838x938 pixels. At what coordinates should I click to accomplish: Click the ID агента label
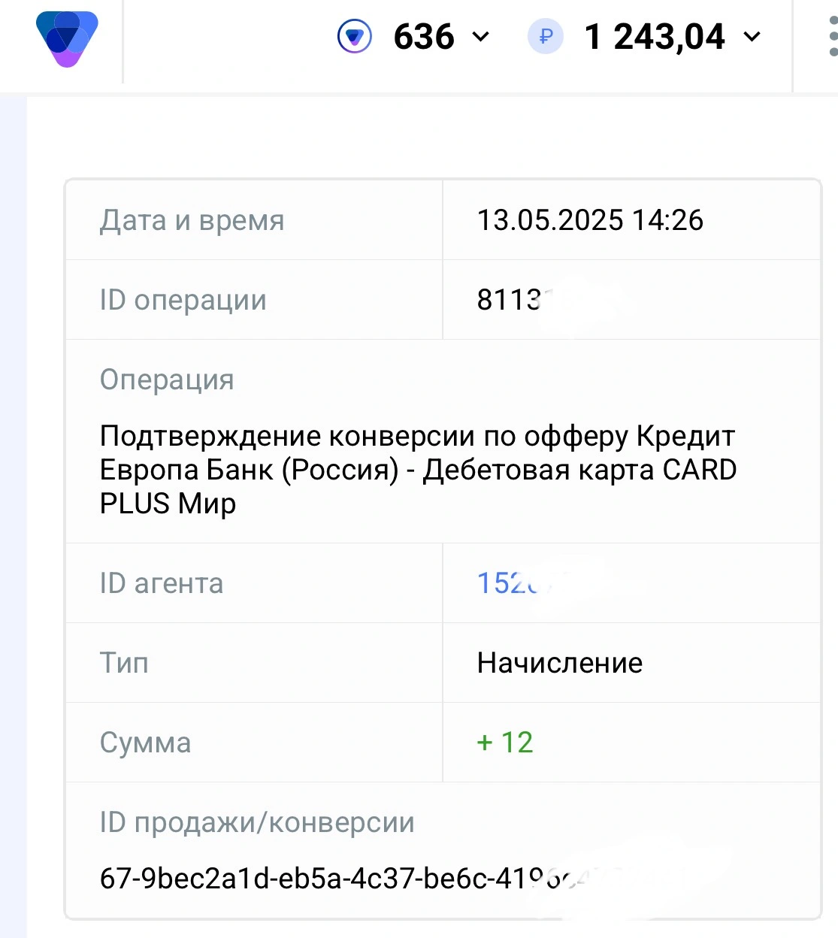pyautogui.click(x=162, y=583)
